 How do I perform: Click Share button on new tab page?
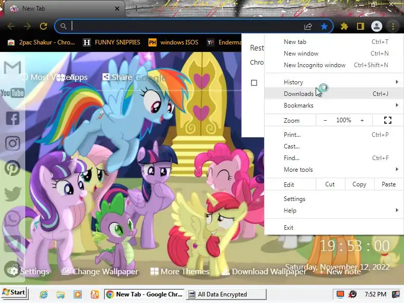point(117,77)
